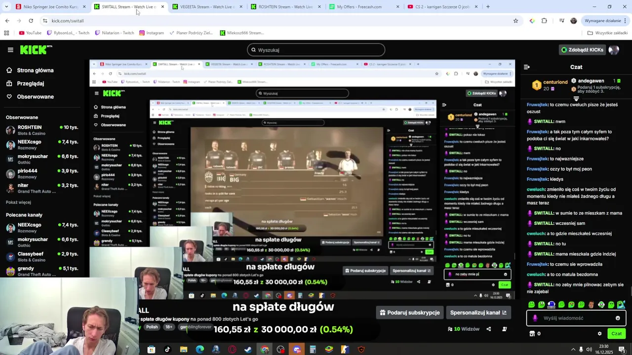Switch to CS 2 karrigan YouTube tab
The image size is (632, 355).
pos(442,7)
